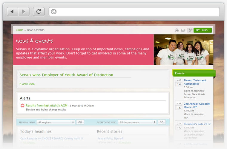Go to HOME in the breadcrumb
227x149 pixels.
20,30
